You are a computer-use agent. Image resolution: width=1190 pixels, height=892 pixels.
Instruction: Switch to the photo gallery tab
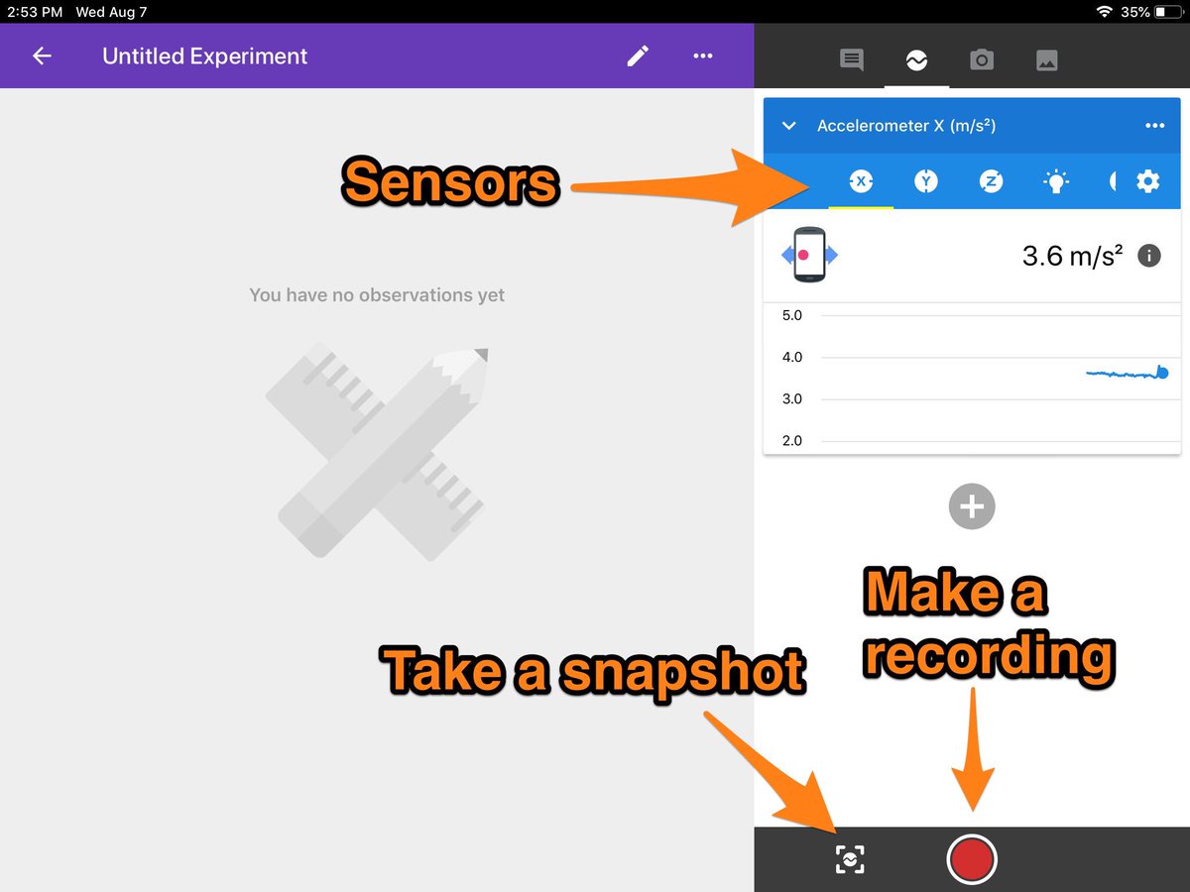pyautogui.click(x=1046, y=60)
